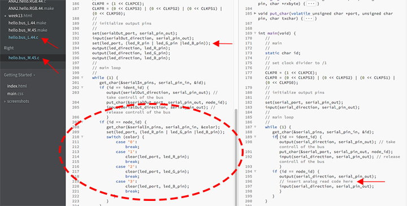This screenshot has width=407, height=206.
Task: Open hello.bus_M.45.make from the sidebar
Action: [x=28, y=30]
